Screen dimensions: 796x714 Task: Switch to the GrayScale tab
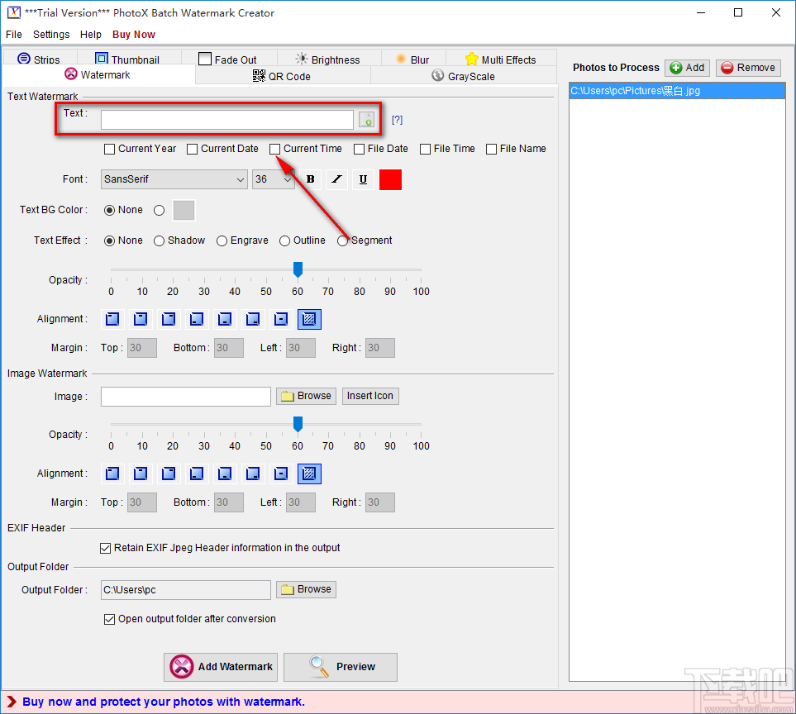(x=464, y=76)
